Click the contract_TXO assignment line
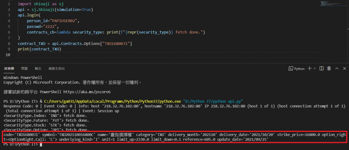The width and height of the screenshot is (349, 150). pyautogui.click(x=75, y=44)
